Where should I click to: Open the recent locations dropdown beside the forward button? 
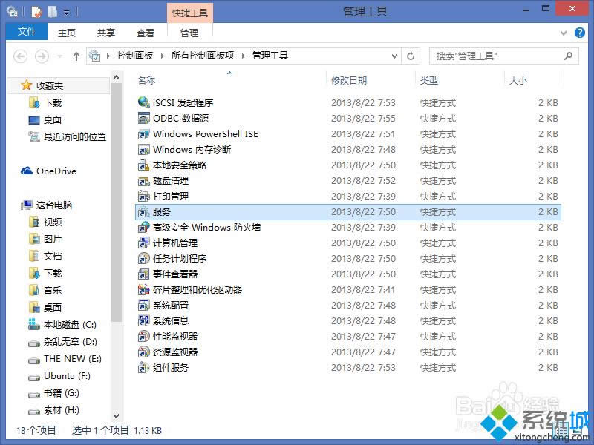(x=58, y=56)
